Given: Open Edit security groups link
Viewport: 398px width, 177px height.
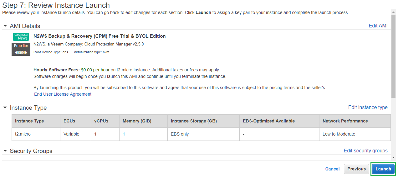Looking at the screenshot, I should [x=365, y=151].
